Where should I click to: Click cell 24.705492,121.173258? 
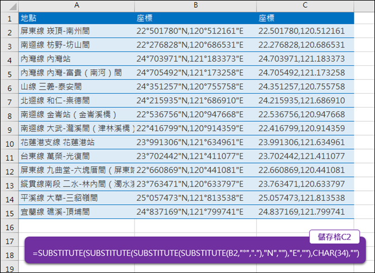[305, 73]
